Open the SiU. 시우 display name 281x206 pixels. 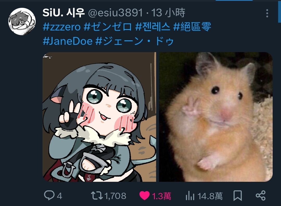coord(64,13)
